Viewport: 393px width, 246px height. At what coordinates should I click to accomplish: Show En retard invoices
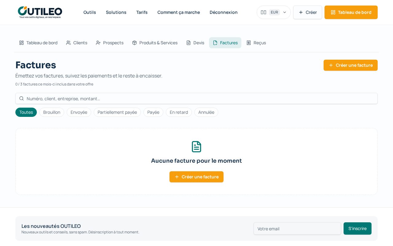(179, 112)
